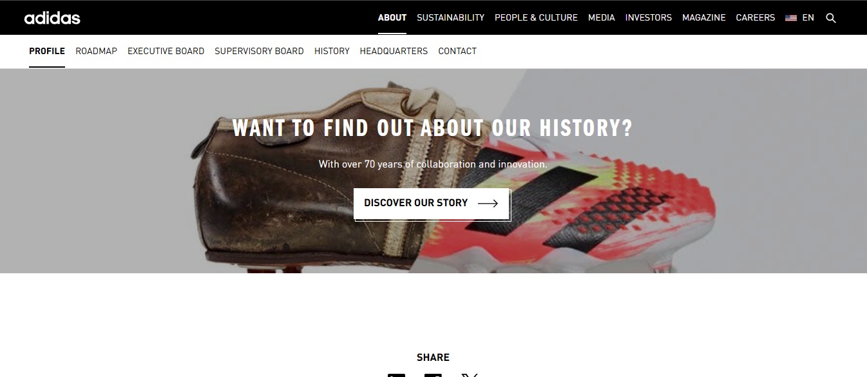Navigate to Investors
This screenshot has height=377, width=867.
(649, 18)
